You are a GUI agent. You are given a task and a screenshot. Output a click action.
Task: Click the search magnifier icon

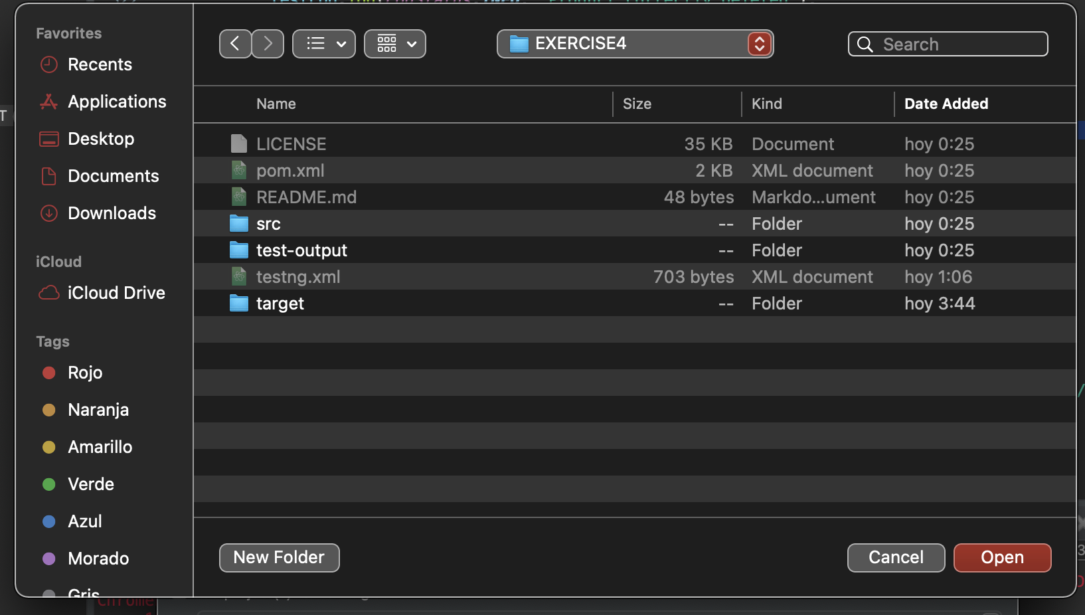(x=865, y=44)
